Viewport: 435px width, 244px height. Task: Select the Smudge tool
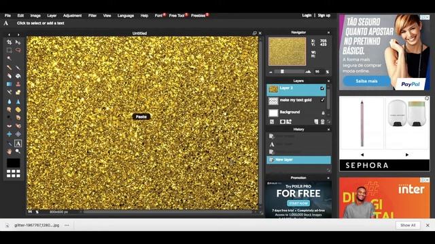tap(9, 110)
